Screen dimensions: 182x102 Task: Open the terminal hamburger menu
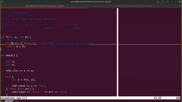click(167, 2)
